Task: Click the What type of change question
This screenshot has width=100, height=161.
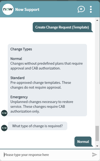Action: (x=37, y=126)
